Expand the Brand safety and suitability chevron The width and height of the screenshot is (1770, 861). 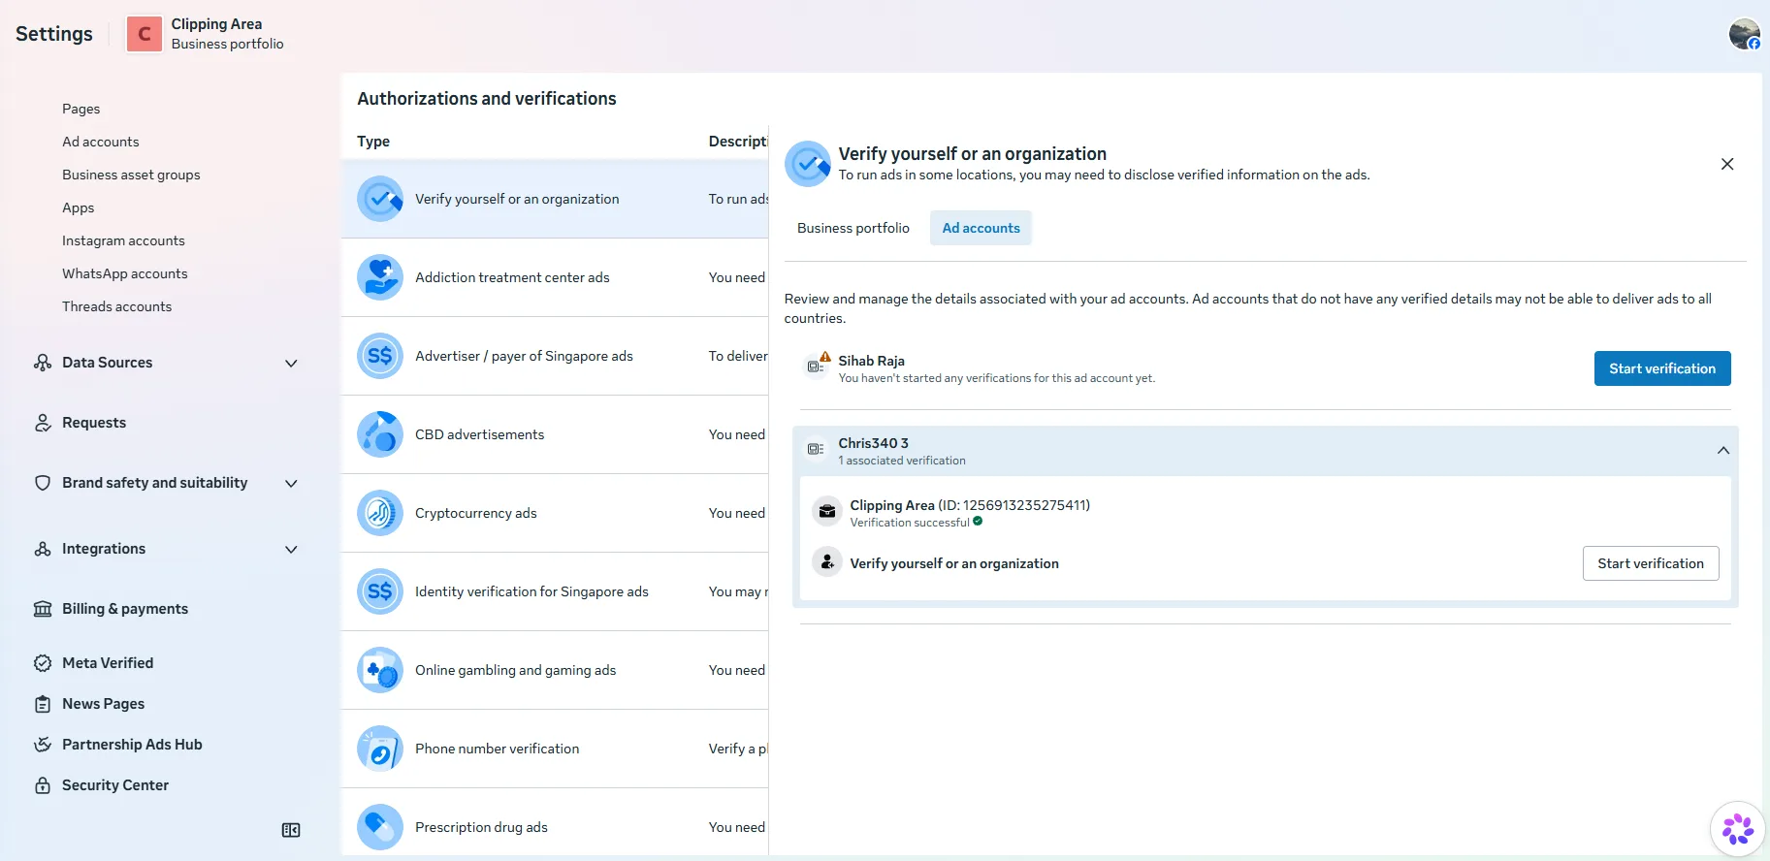pyautogui.click(x=291, y=484)
